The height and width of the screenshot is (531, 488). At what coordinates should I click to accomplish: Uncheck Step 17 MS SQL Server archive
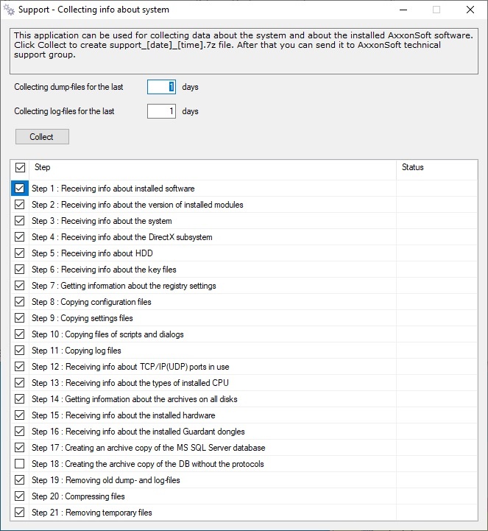20,448
